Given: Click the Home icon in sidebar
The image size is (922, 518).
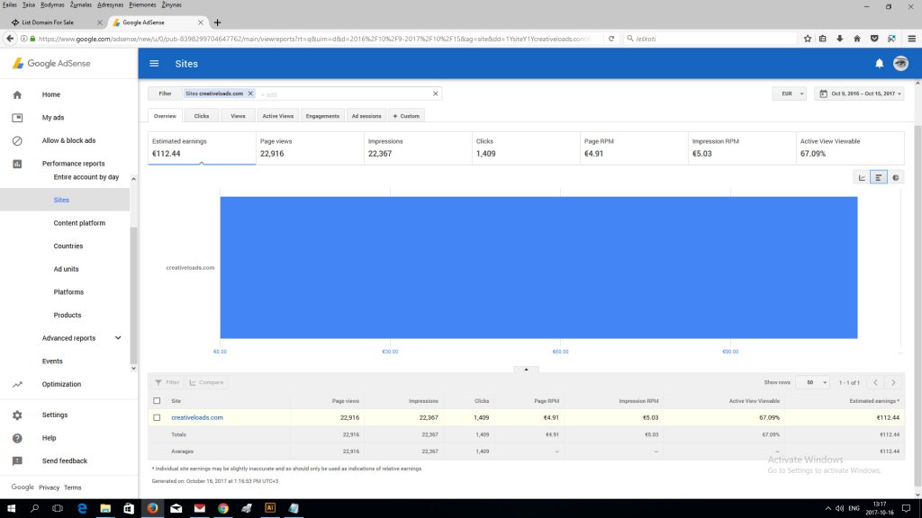Looking at the screenshot, I should [x=17, y=94].
